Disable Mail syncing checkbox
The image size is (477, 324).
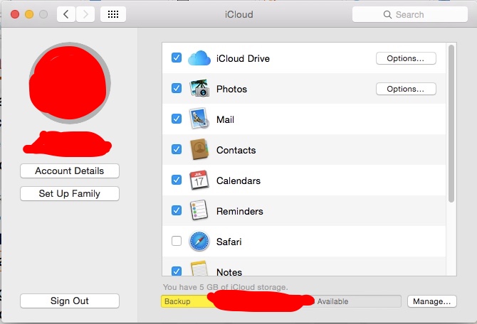click(177, 119)
